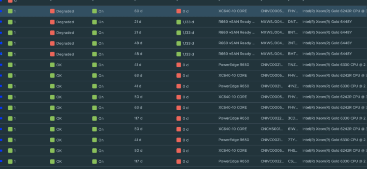367x169 pixels.
Task: Click the red 0 d icon in the 3CD row
Action: 179,118
